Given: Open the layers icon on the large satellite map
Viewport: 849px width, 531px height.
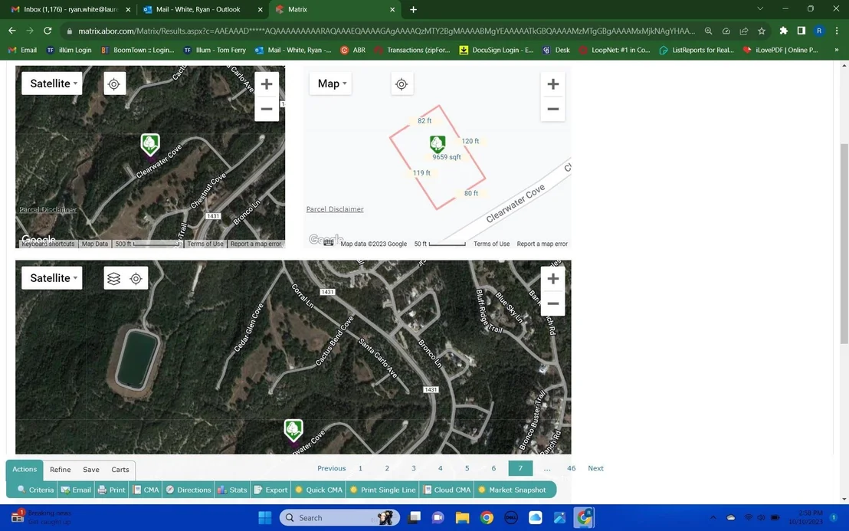Looking at the screenshot, I should click(x=113, y=278).
